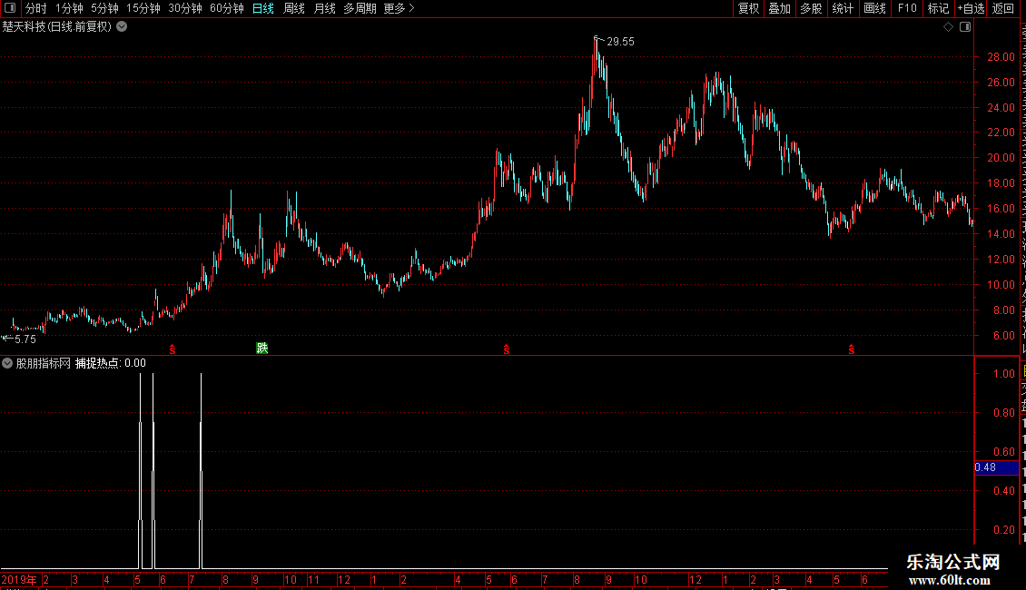Add the stock via +自选 button

(971, 8)
